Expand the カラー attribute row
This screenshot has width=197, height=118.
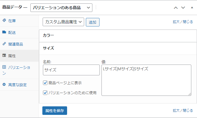coord(118,36)
